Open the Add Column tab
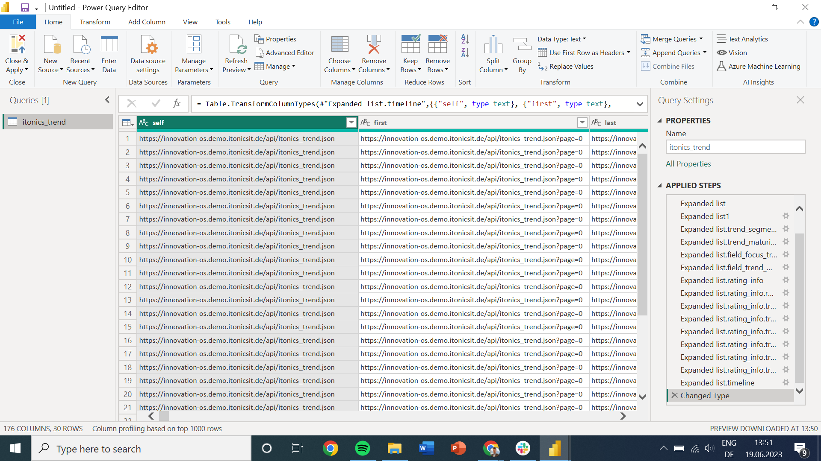Screen dimensions: 821x461 tap(147, 22)
